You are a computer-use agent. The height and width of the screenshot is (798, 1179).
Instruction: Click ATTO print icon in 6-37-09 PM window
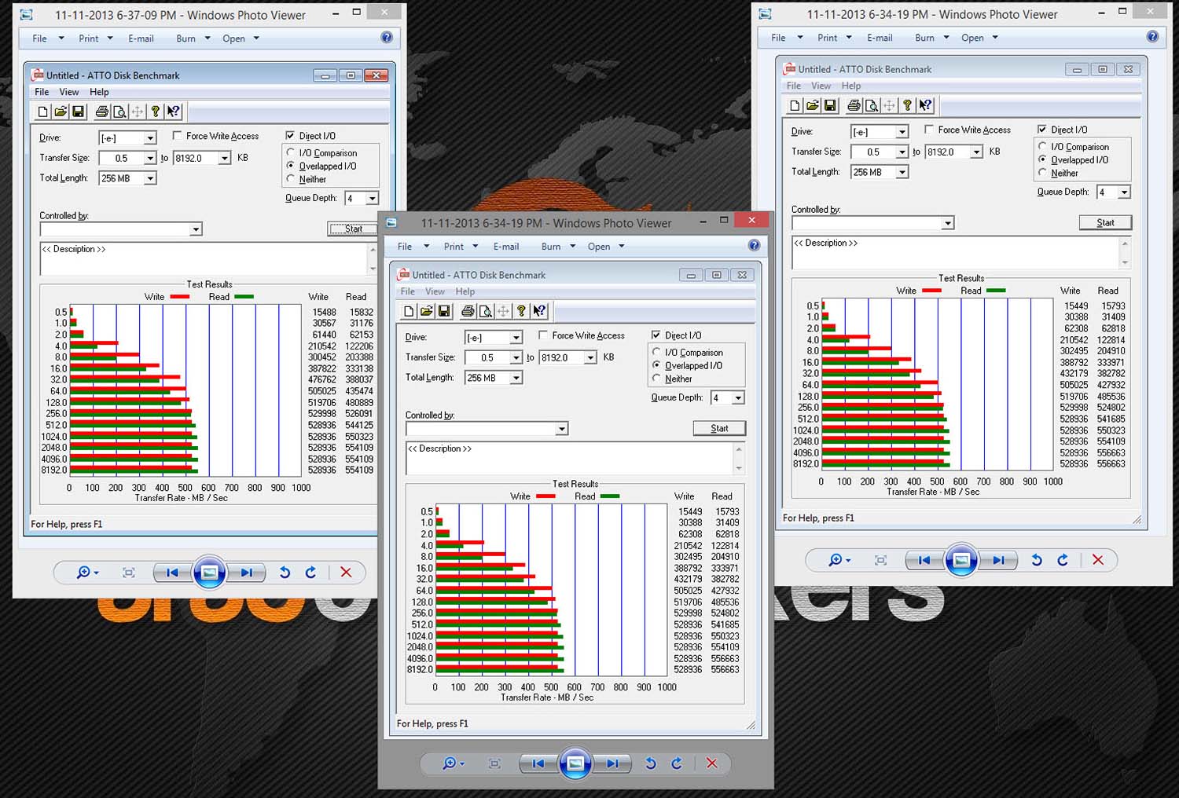pos(101,112)
